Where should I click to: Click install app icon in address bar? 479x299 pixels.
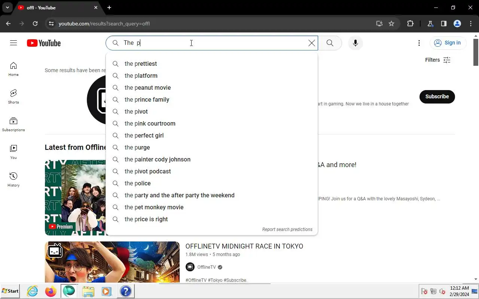379,24
